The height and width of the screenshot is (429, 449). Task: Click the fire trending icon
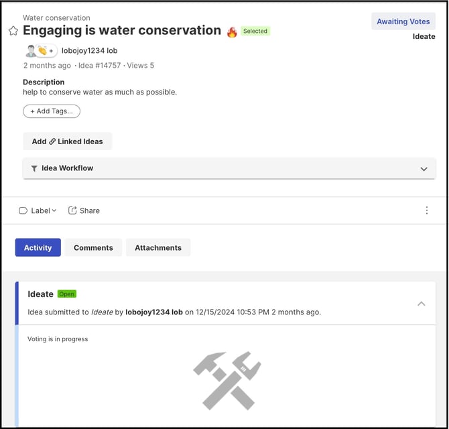coord(232,32)
